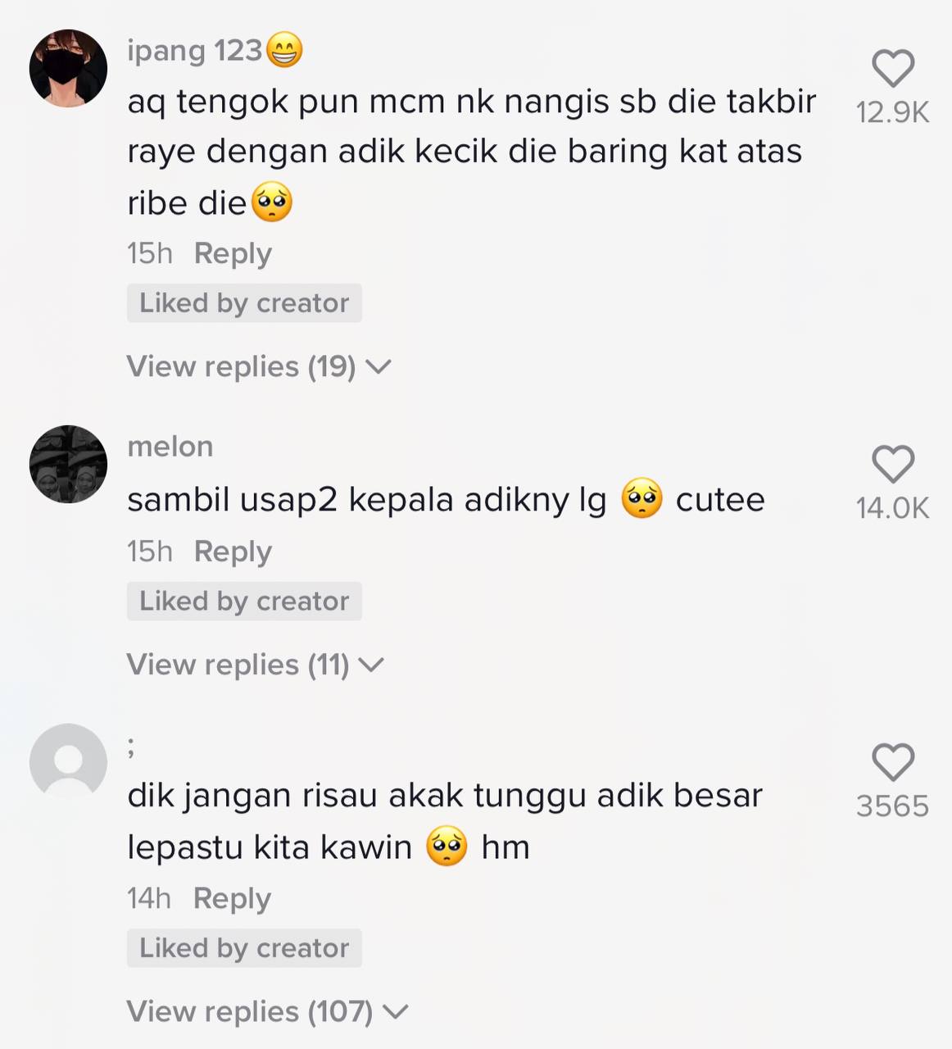Open ipang 123's profile picture
The height and width of the screenshot is (1049, 952).
click(x=68, y=68)
